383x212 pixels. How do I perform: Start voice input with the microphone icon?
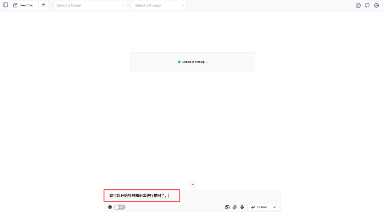tap(242, 207)
